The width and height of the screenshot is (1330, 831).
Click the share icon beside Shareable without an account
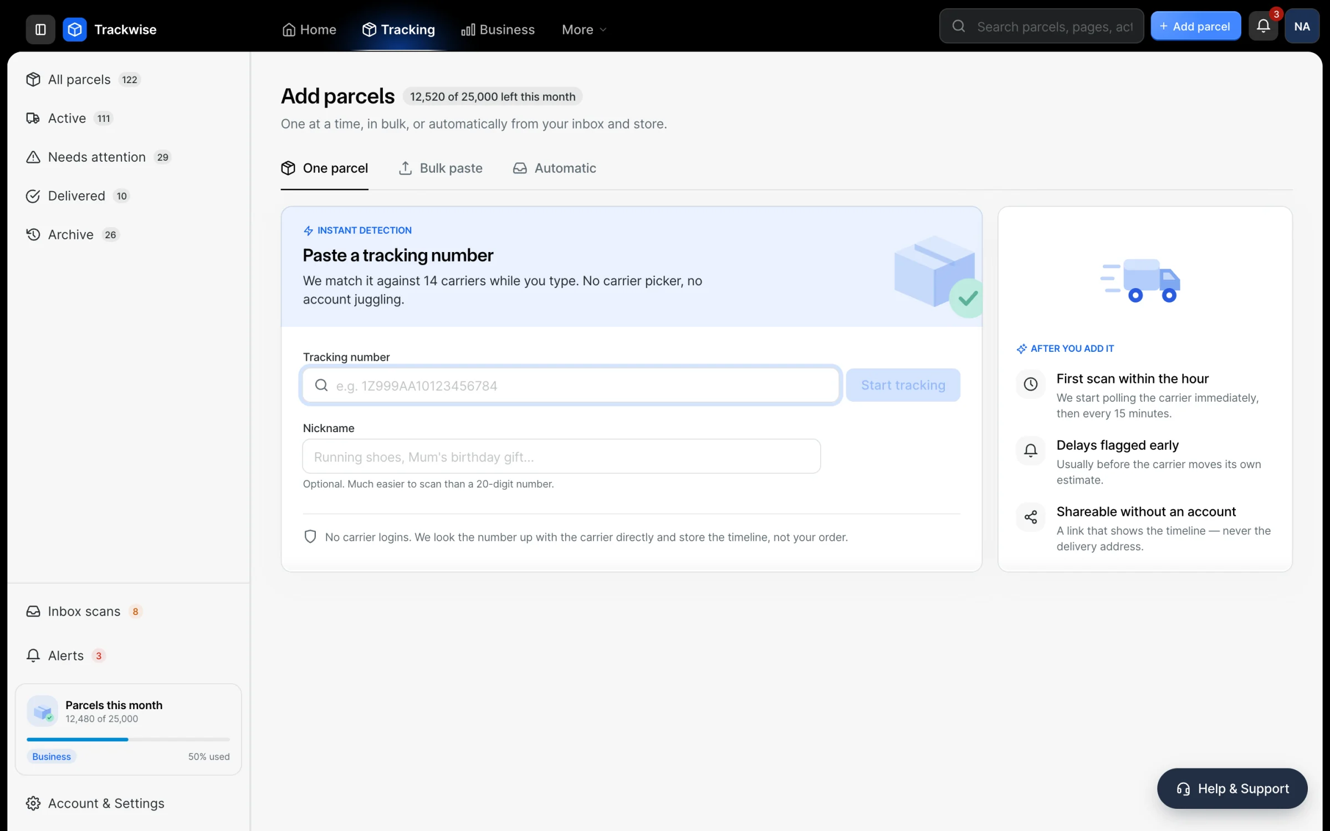(x=1031, y=517)
